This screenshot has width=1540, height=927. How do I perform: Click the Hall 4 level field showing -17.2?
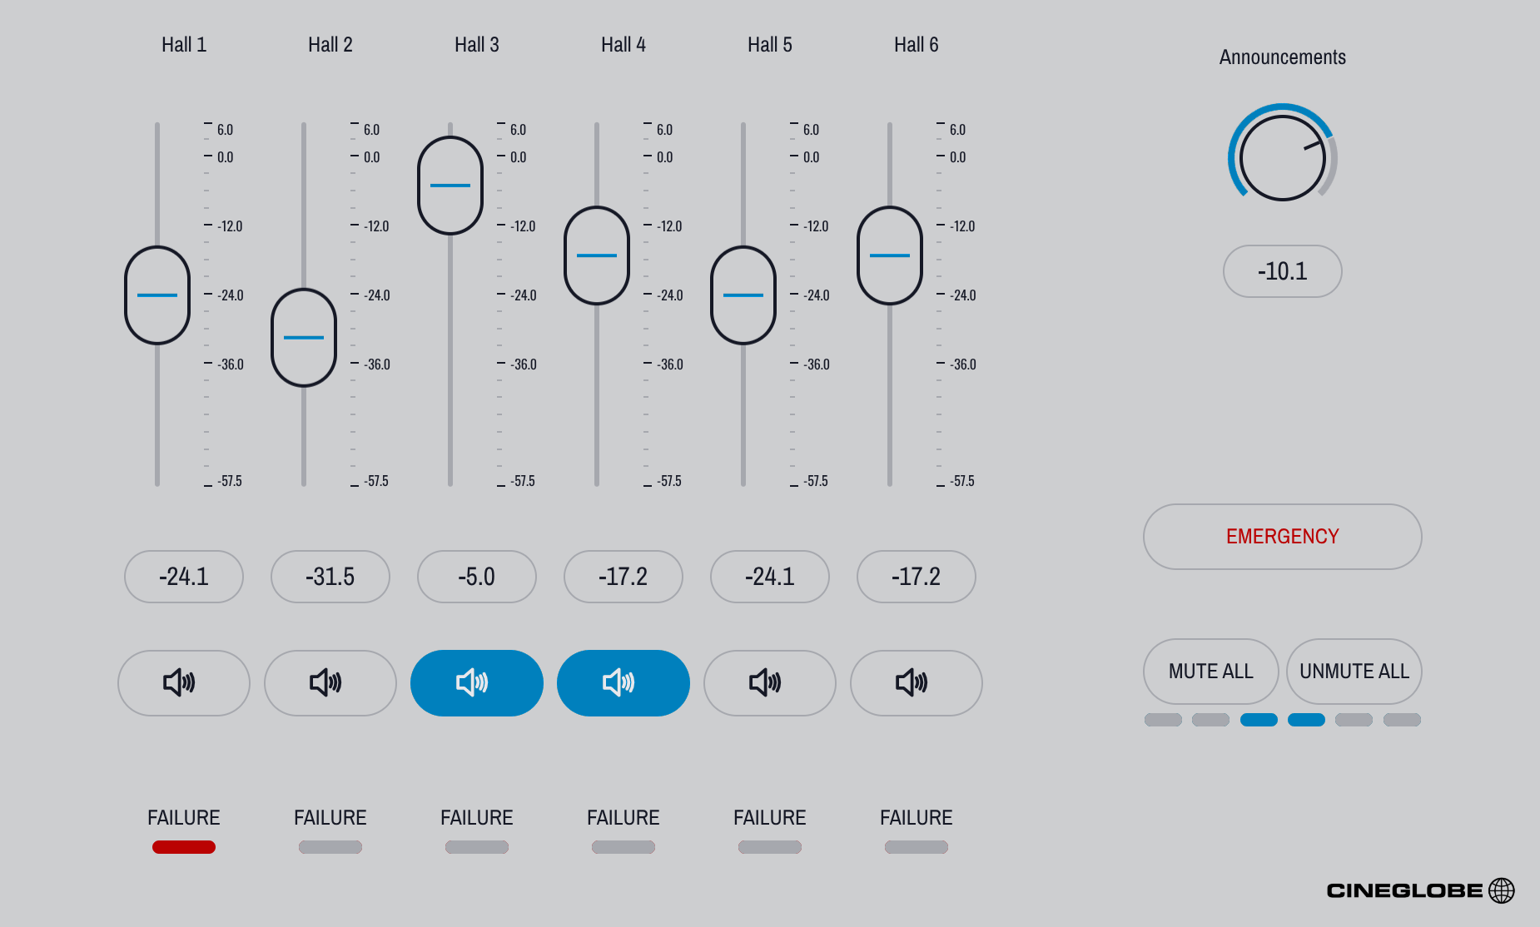point(623,577)
